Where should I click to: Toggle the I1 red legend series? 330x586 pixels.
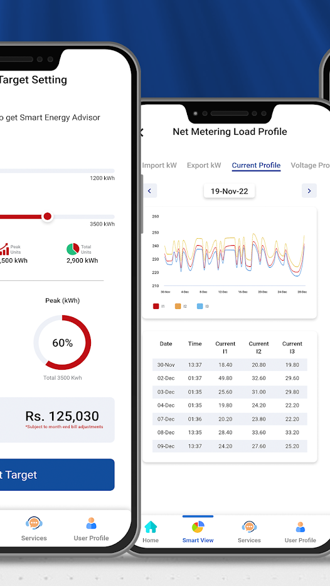[156, 306]
